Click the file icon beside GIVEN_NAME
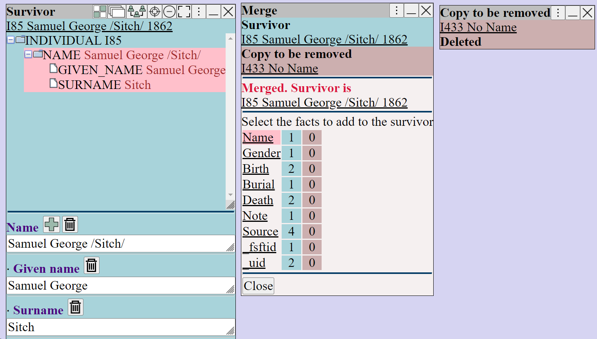Screen dimensions: 597x339 [x=54, y=69]
